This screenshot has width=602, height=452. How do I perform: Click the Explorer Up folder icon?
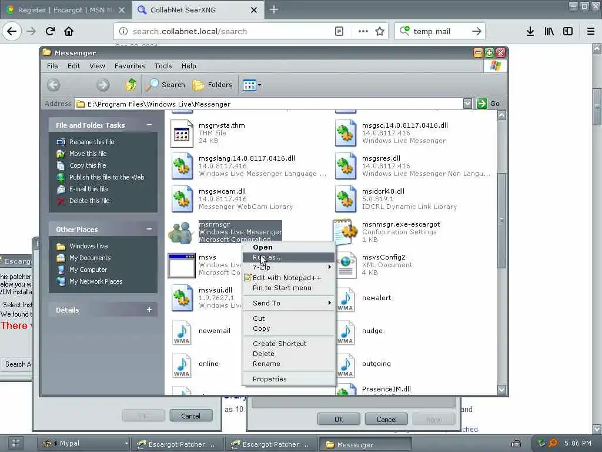click(131, 85)
